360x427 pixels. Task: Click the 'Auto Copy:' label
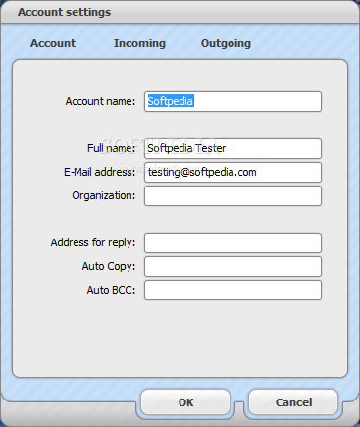pos(109,266)
